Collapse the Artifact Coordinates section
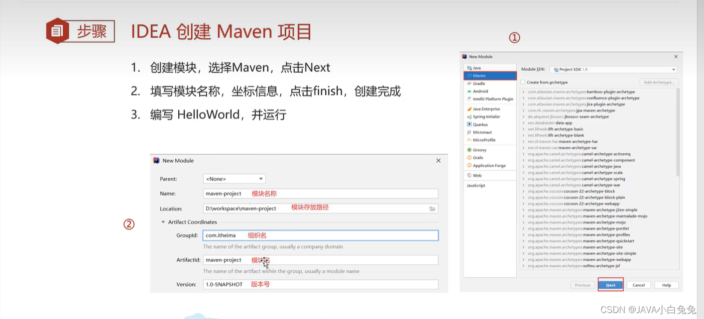704x319 pixels. 163,222
